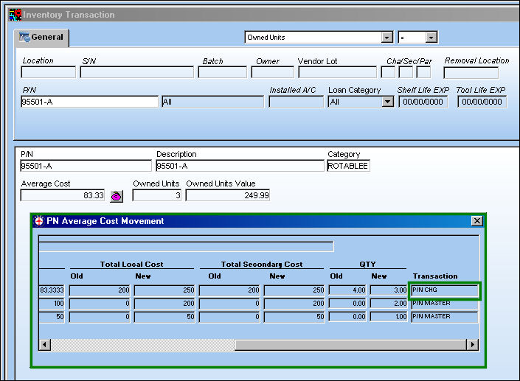Click the pink average cost movement icon
This screenshot has width=520, height=381.
click(x=117, y=196)
